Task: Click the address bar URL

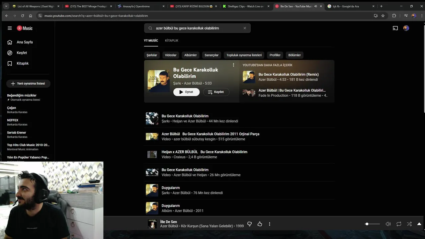Action: pos(96,16)
